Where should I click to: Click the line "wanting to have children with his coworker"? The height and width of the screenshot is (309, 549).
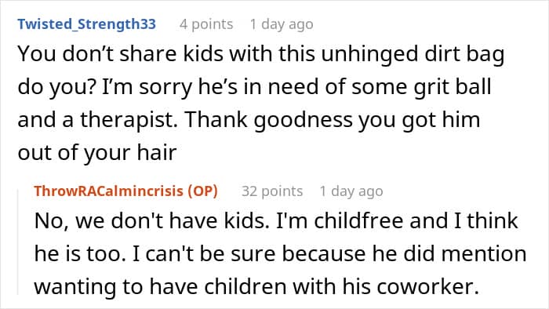[x=256, y=287]
